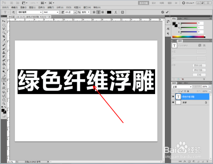
Task: Click Color Range button in Masks panel
Action: (199, 70)
